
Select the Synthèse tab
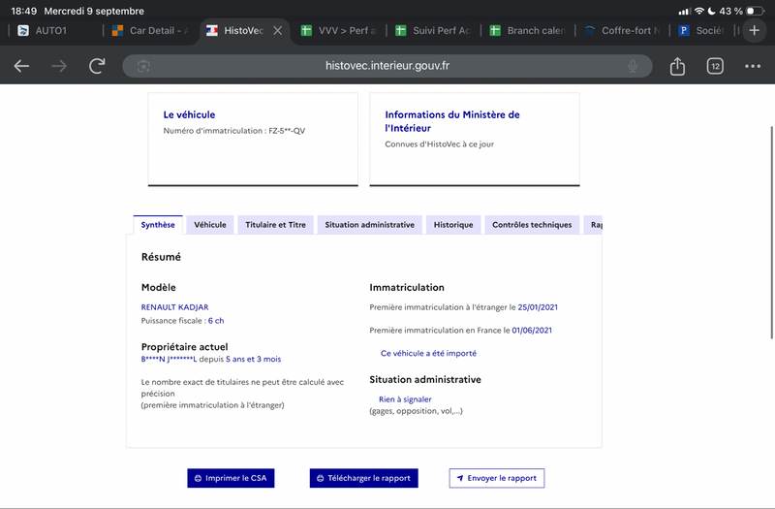[x=158, y=225]
